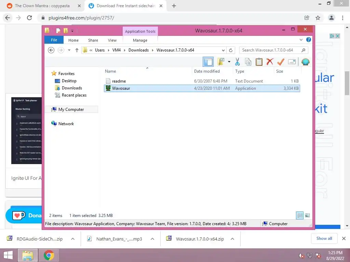The height and width of the screenshot is (262, 350).
Task: Open Explorer Help question mark icon
Action: point(309,40)
